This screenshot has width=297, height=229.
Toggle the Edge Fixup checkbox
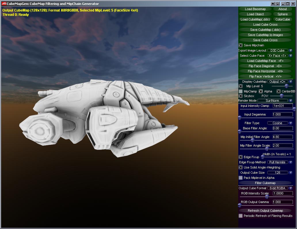tap(241, 157)
